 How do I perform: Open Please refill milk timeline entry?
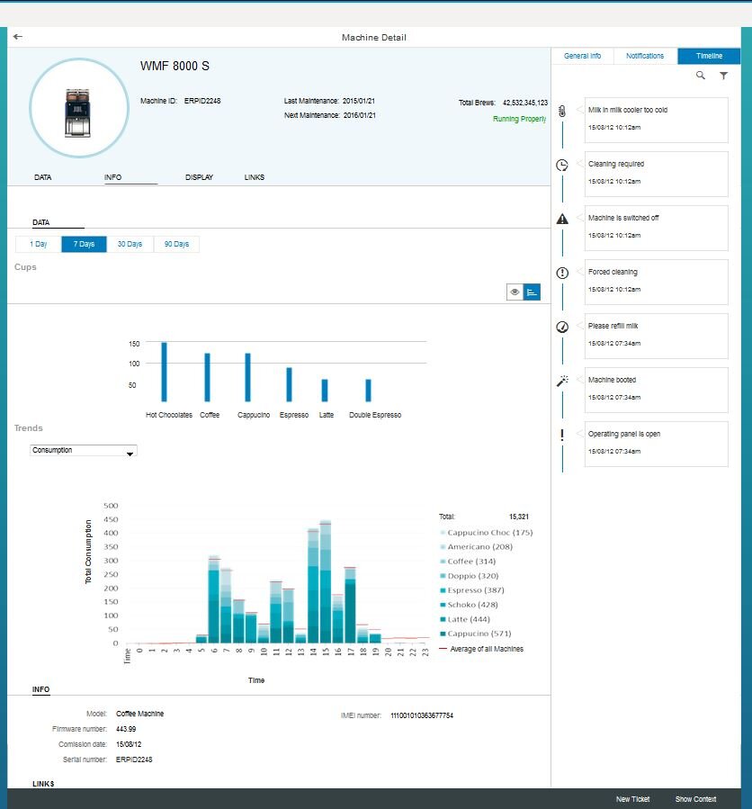tap(656, 337)
